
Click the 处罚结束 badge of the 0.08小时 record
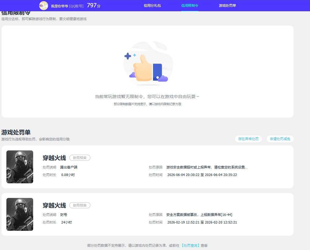click(80, 158)
